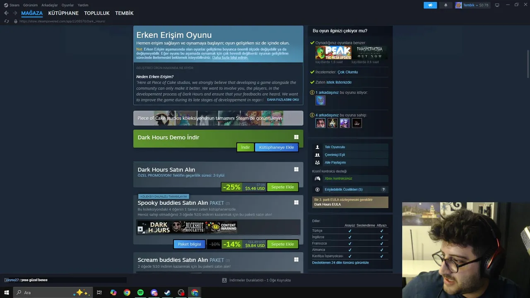Click the İndir demo button
The width and height of the screenshot is (530, 298).
[246, 147]
